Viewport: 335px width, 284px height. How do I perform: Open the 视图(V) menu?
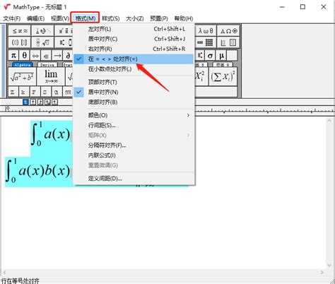pyautogui.click(x=60, y=18)
